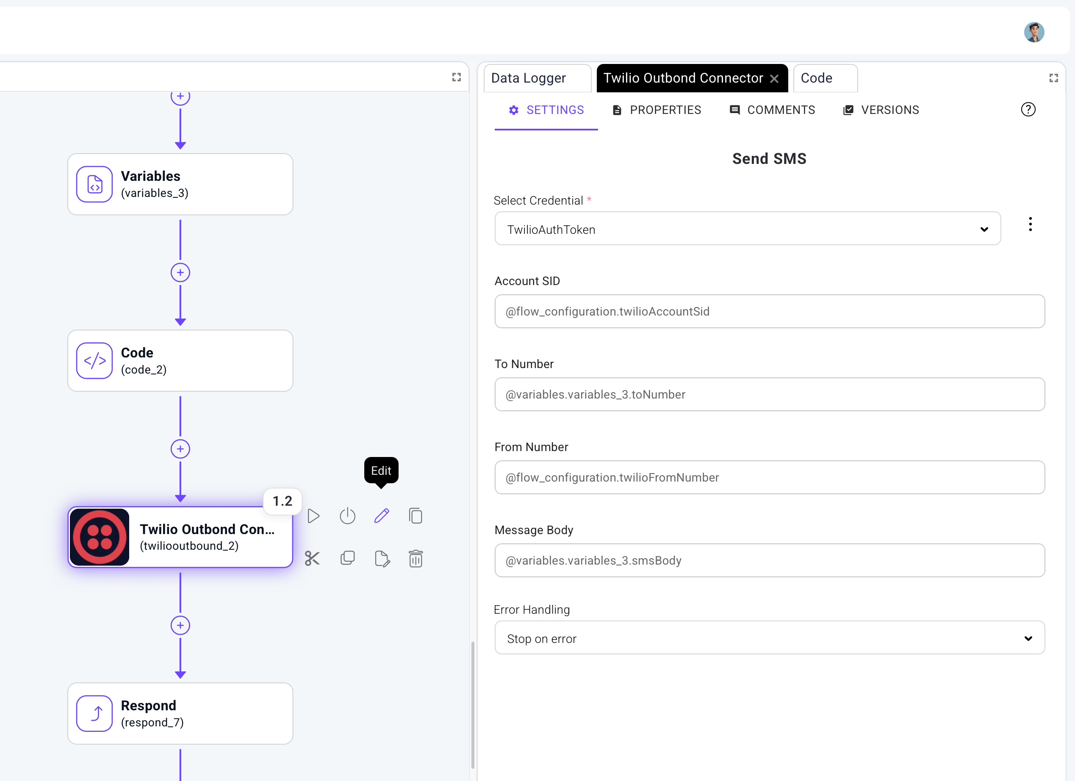
Task: Click the From Number input field
Action: [x=769, y=477]
